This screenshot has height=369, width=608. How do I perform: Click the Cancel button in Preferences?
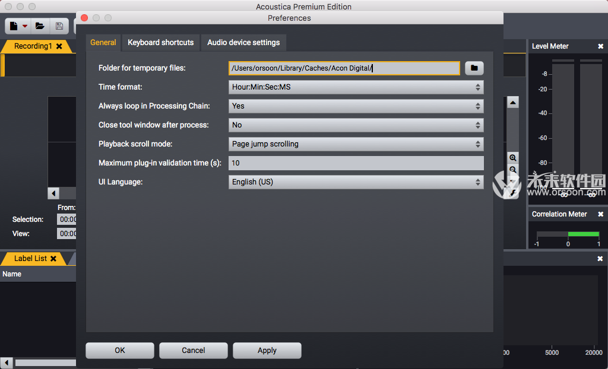pyautogui.click(x=194, y=351)
